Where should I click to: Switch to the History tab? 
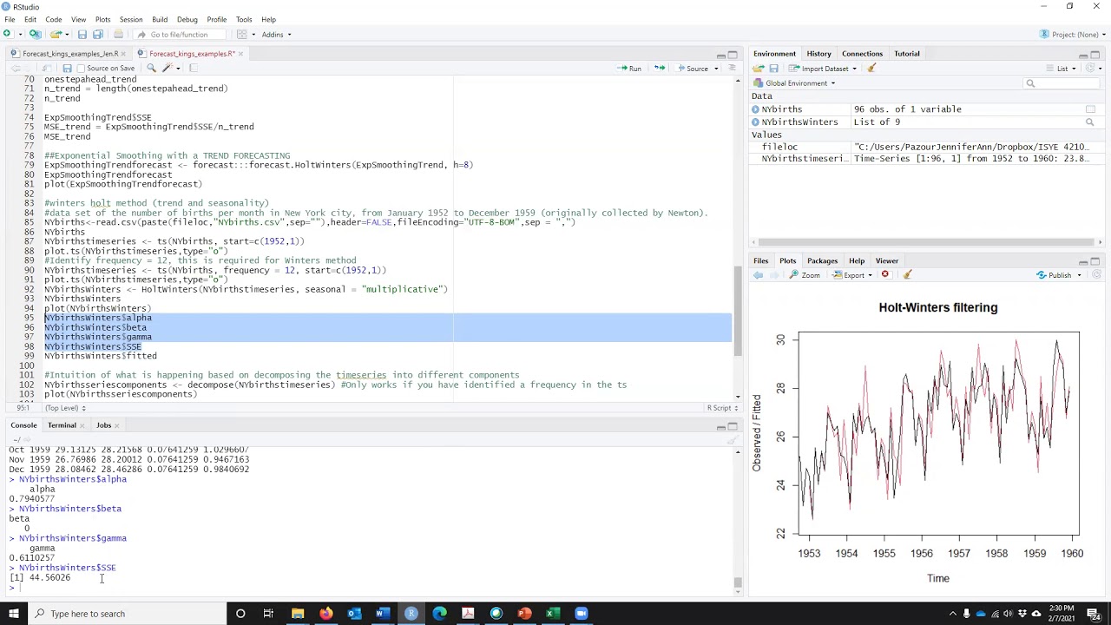coord(818,54)
